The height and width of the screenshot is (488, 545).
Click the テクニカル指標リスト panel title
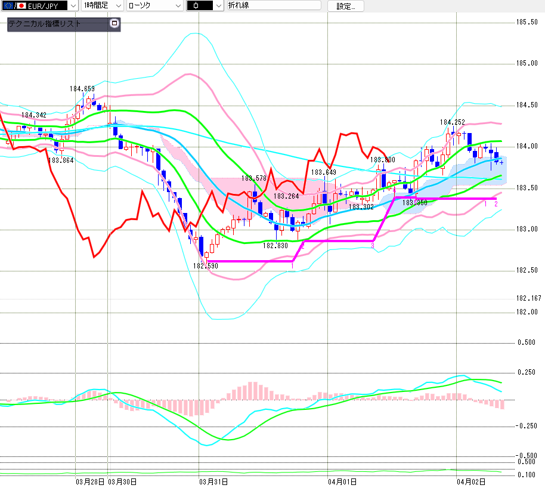click(x=45, y=24)
